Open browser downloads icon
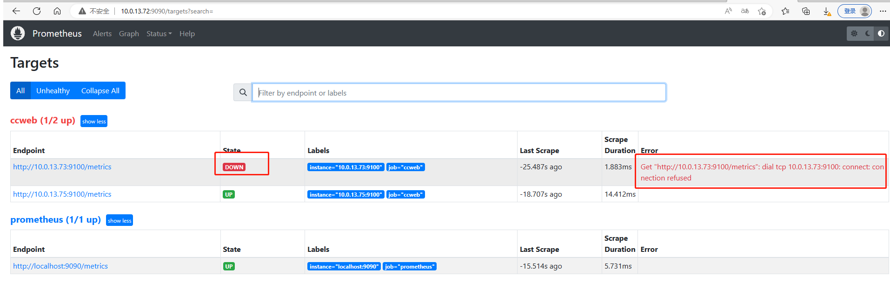This screenshot has width=890, height=308. click(x=827, y=11)
